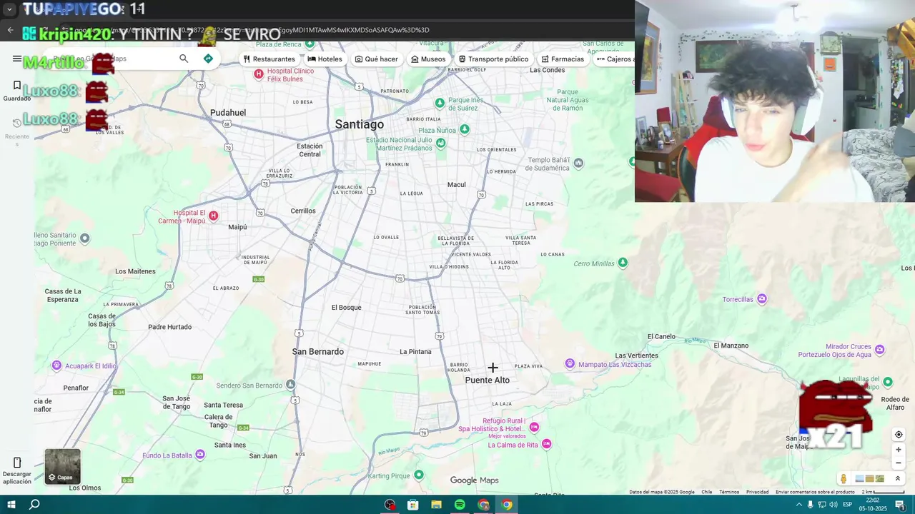Viewport: 915px width, 514px height.
Task: Open File Explorer from the taskbar
Action: (x=436, y=505)
